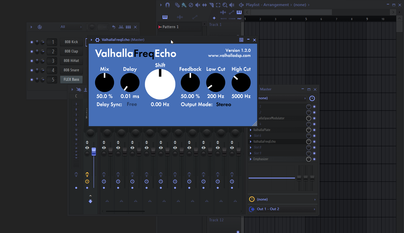Viewport: 404px width, 233px height.
Task: Click the grid preset icon in ValhallaFreqEcho title bar
Action: pos(241,40)
